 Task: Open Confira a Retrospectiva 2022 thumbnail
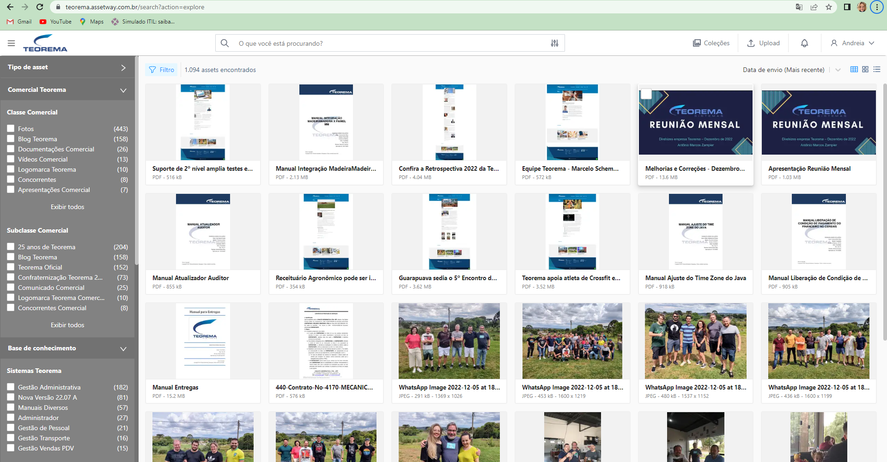(x=450, y=122)
